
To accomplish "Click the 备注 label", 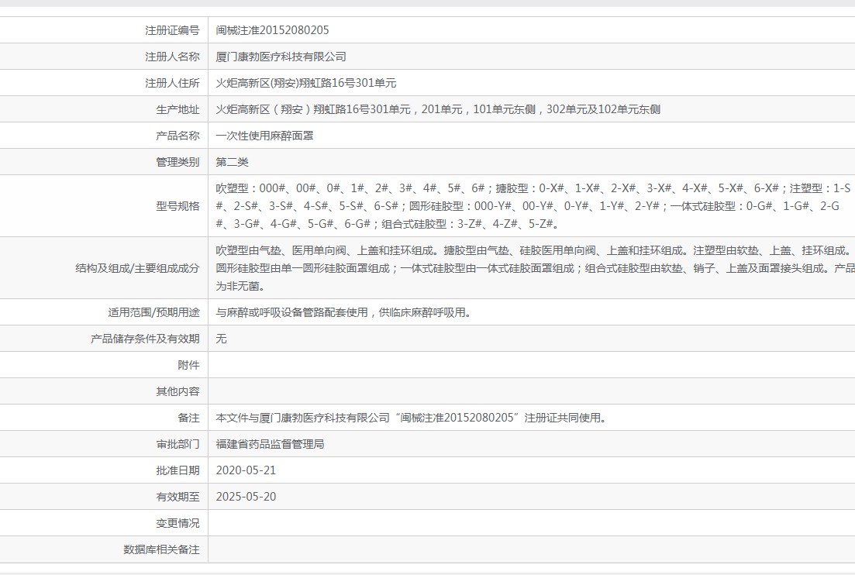I will [x=188, y=418].
